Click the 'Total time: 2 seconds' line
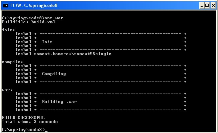218x133 pixels. tap(30, 122)
